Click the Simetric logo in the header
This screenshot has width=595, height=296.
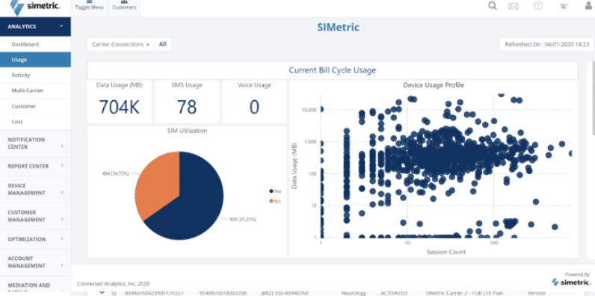coord(35,7)
